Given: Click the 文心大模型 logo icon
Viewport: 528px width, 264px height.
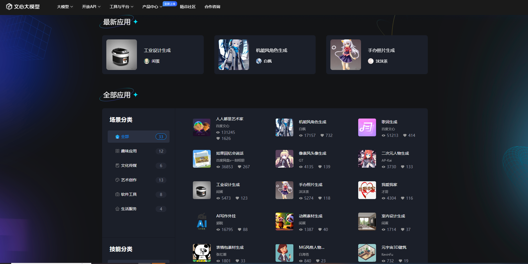Looking at the screenshot, I should point(9,6).
